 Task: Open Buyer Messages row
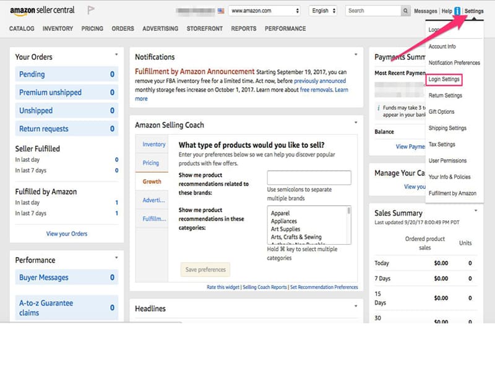pos(67,277)
